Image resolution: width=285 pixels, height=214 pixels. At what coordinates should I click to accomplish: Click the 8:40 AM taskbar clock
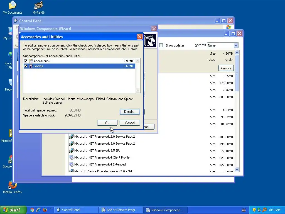pos(275,210)
